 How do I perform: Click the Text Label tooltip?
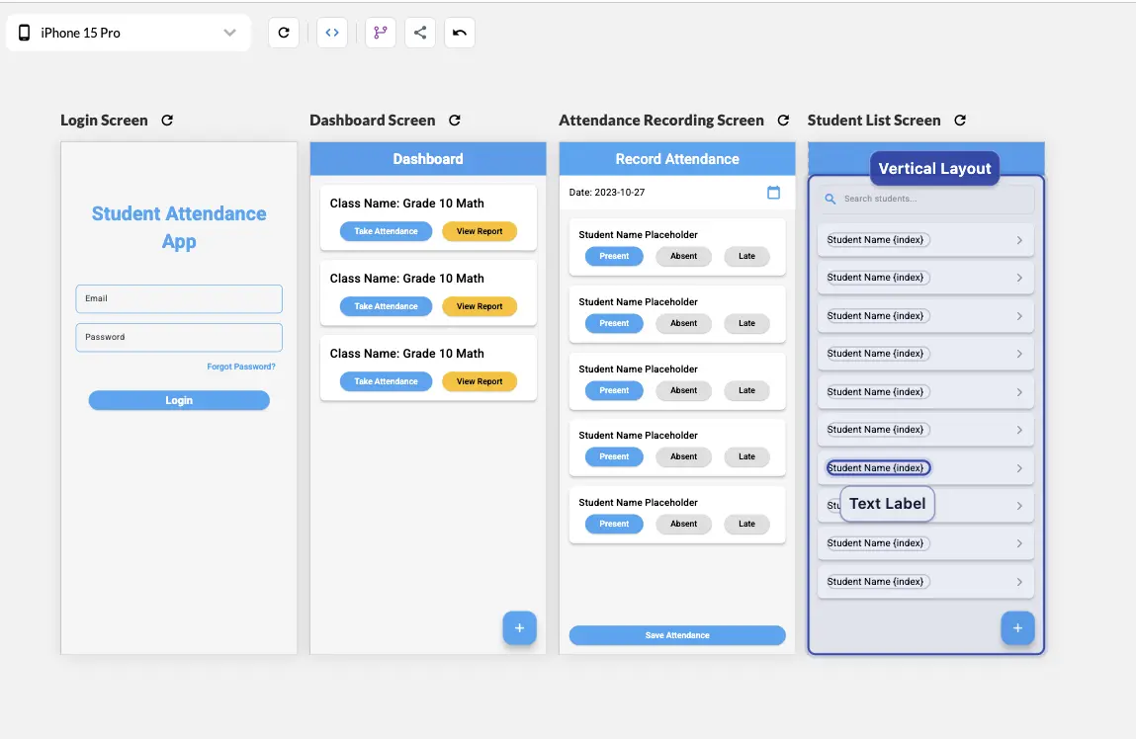[x=888, y=504]
